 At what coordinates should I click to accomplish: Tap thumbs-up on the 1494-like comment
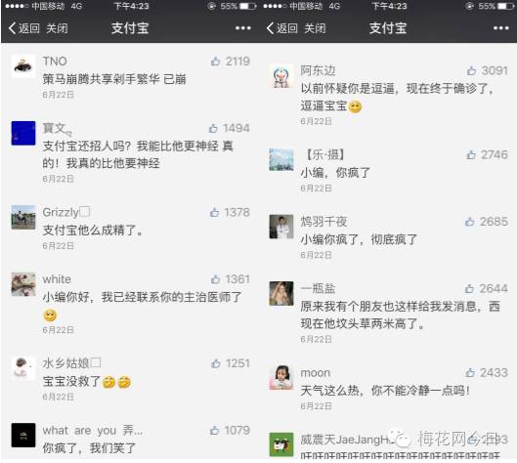click(213, 128)
